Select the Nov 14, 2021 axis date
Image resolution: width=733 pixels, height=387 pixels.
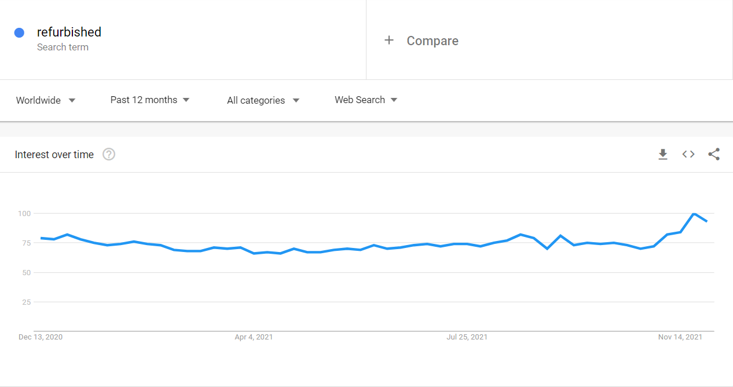point(680,337)
